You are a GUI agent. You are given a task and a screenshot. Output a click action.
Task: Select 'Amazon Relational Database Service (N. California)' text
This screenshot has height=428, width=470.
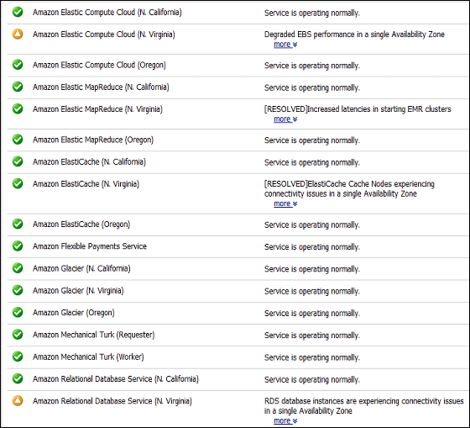tap(116, 379)
